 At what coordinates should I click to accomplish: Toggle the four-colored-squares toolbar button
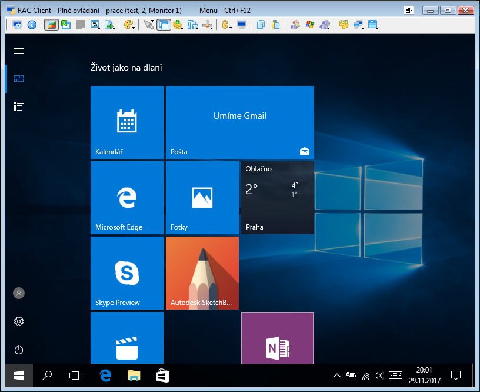click(x=51, y=25)
